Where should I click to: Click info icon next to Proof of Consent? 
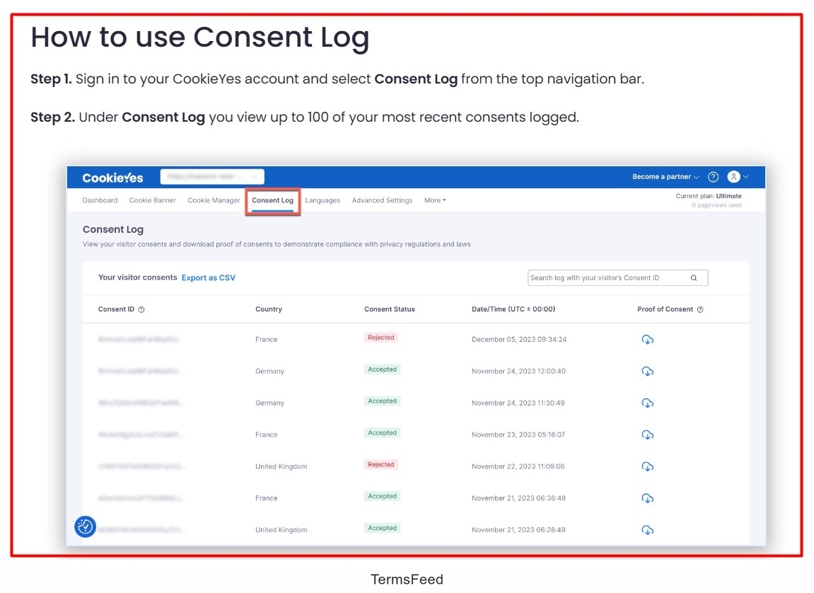coord(700,309)
